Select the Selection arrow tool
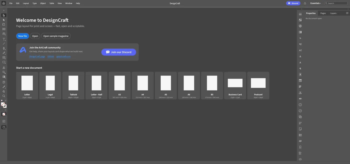 pyautogui.click(x=4, y=15)
